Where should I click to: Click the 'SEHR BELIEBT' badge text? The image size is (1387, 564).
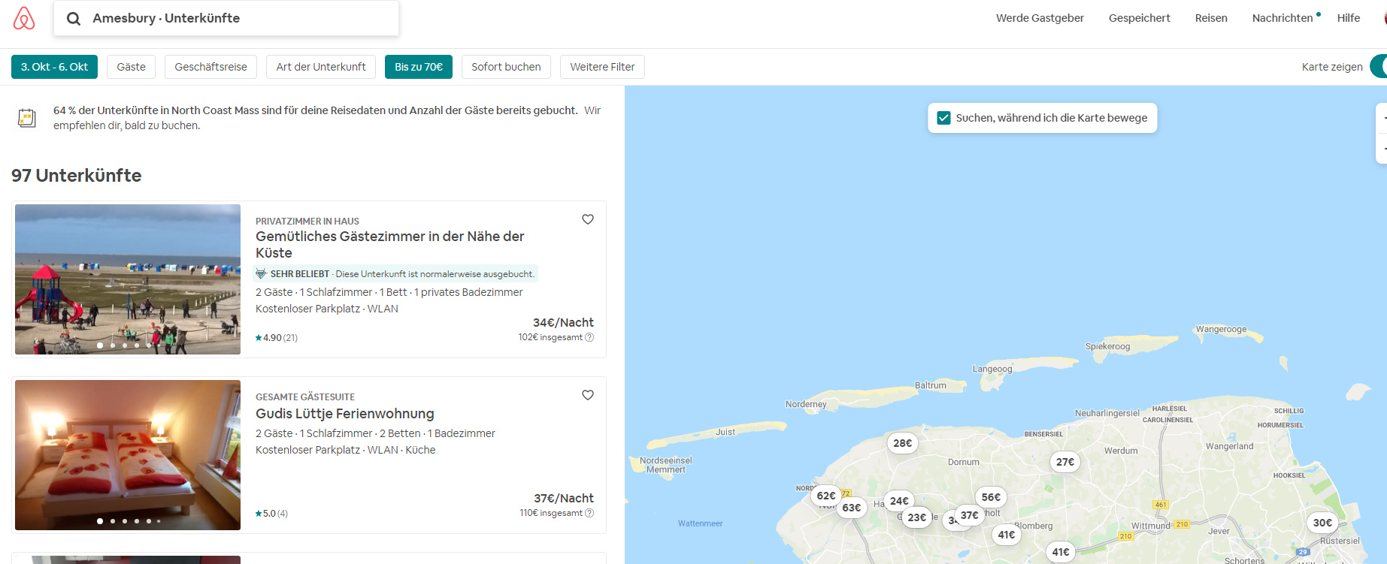click(x=300, y=274)
